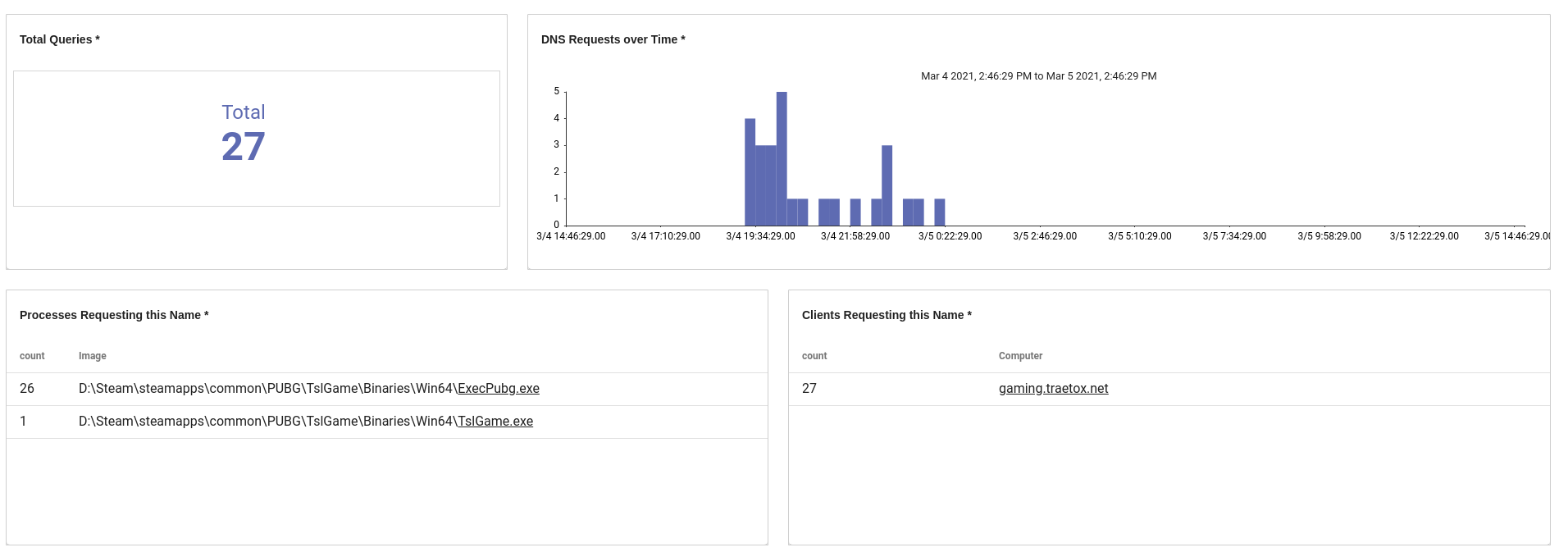This screenshot has height=552, width=1559.
Task: Click count header in Processes table
Action: pyautogui.click(x=32, y=356)
